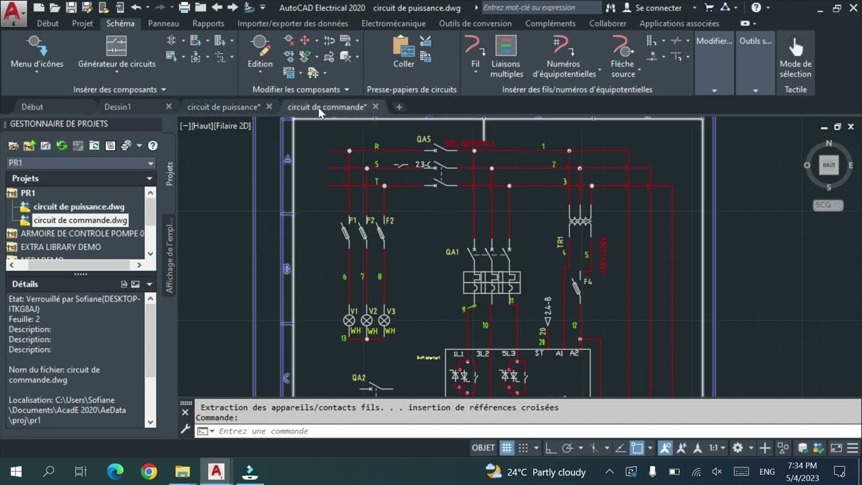Image resolution: width=862 pixels, height=485 pixels.
Task: Select circuit de puissance.dwg in project tree
Action: (79, 207)
